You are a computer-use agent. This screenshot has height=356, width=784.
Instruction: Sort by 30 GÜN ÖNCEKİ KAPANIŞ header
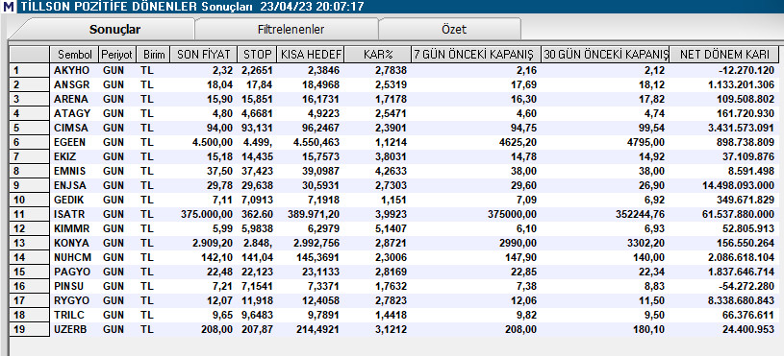(606, 55)
